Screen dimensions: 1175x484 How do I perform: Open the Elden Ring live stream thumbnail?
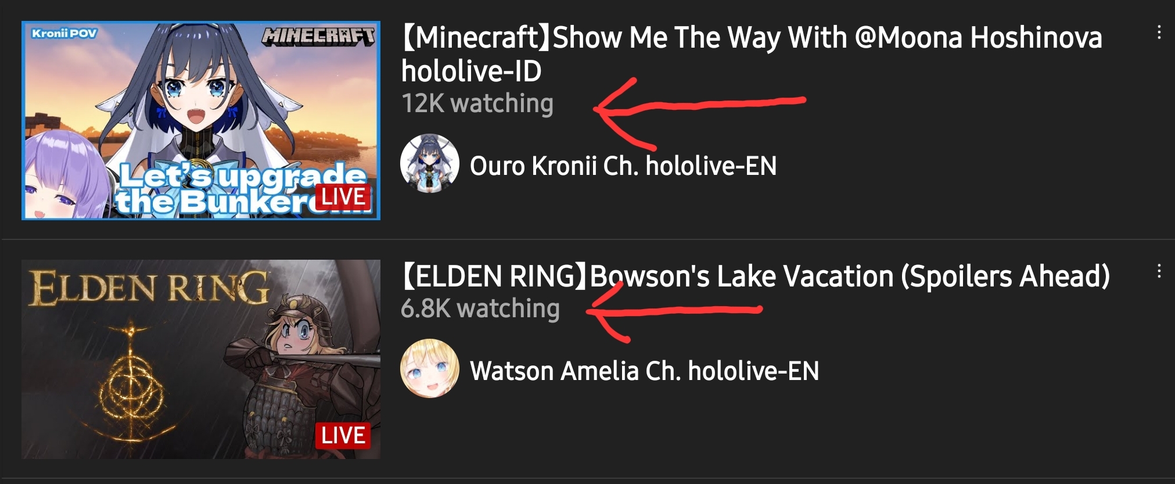point(201,359)
